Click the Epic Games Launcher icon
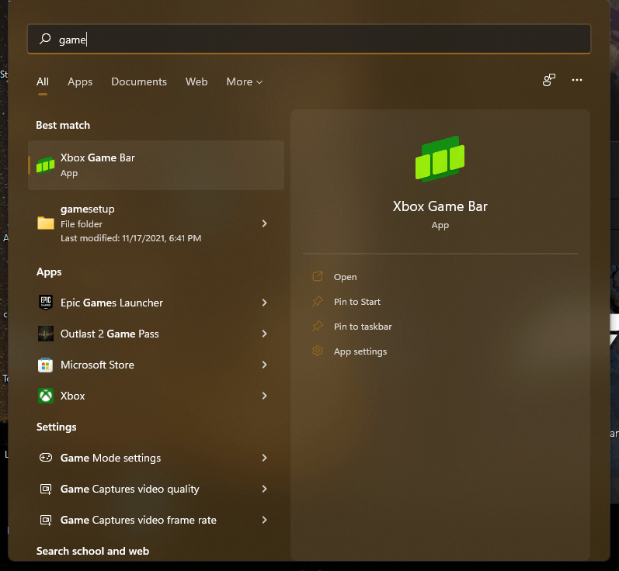Viewport: 619px width, 571px height. [46, 303]
